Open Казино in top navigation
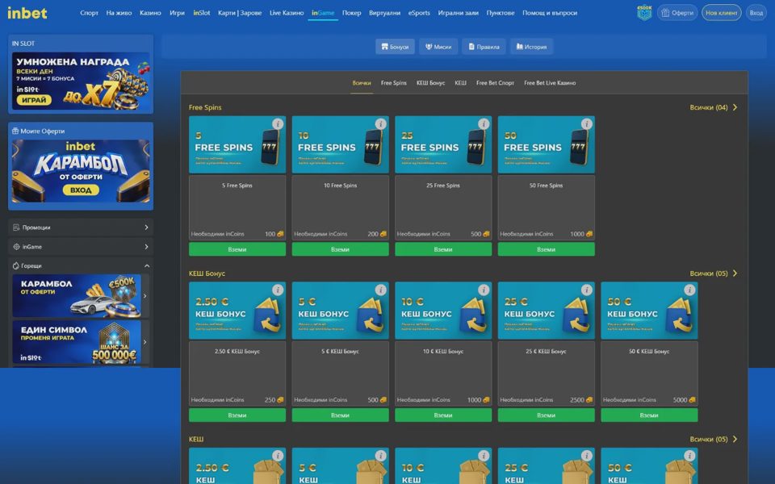This screenshot has width=775, height=484. (x=150, y=13)
